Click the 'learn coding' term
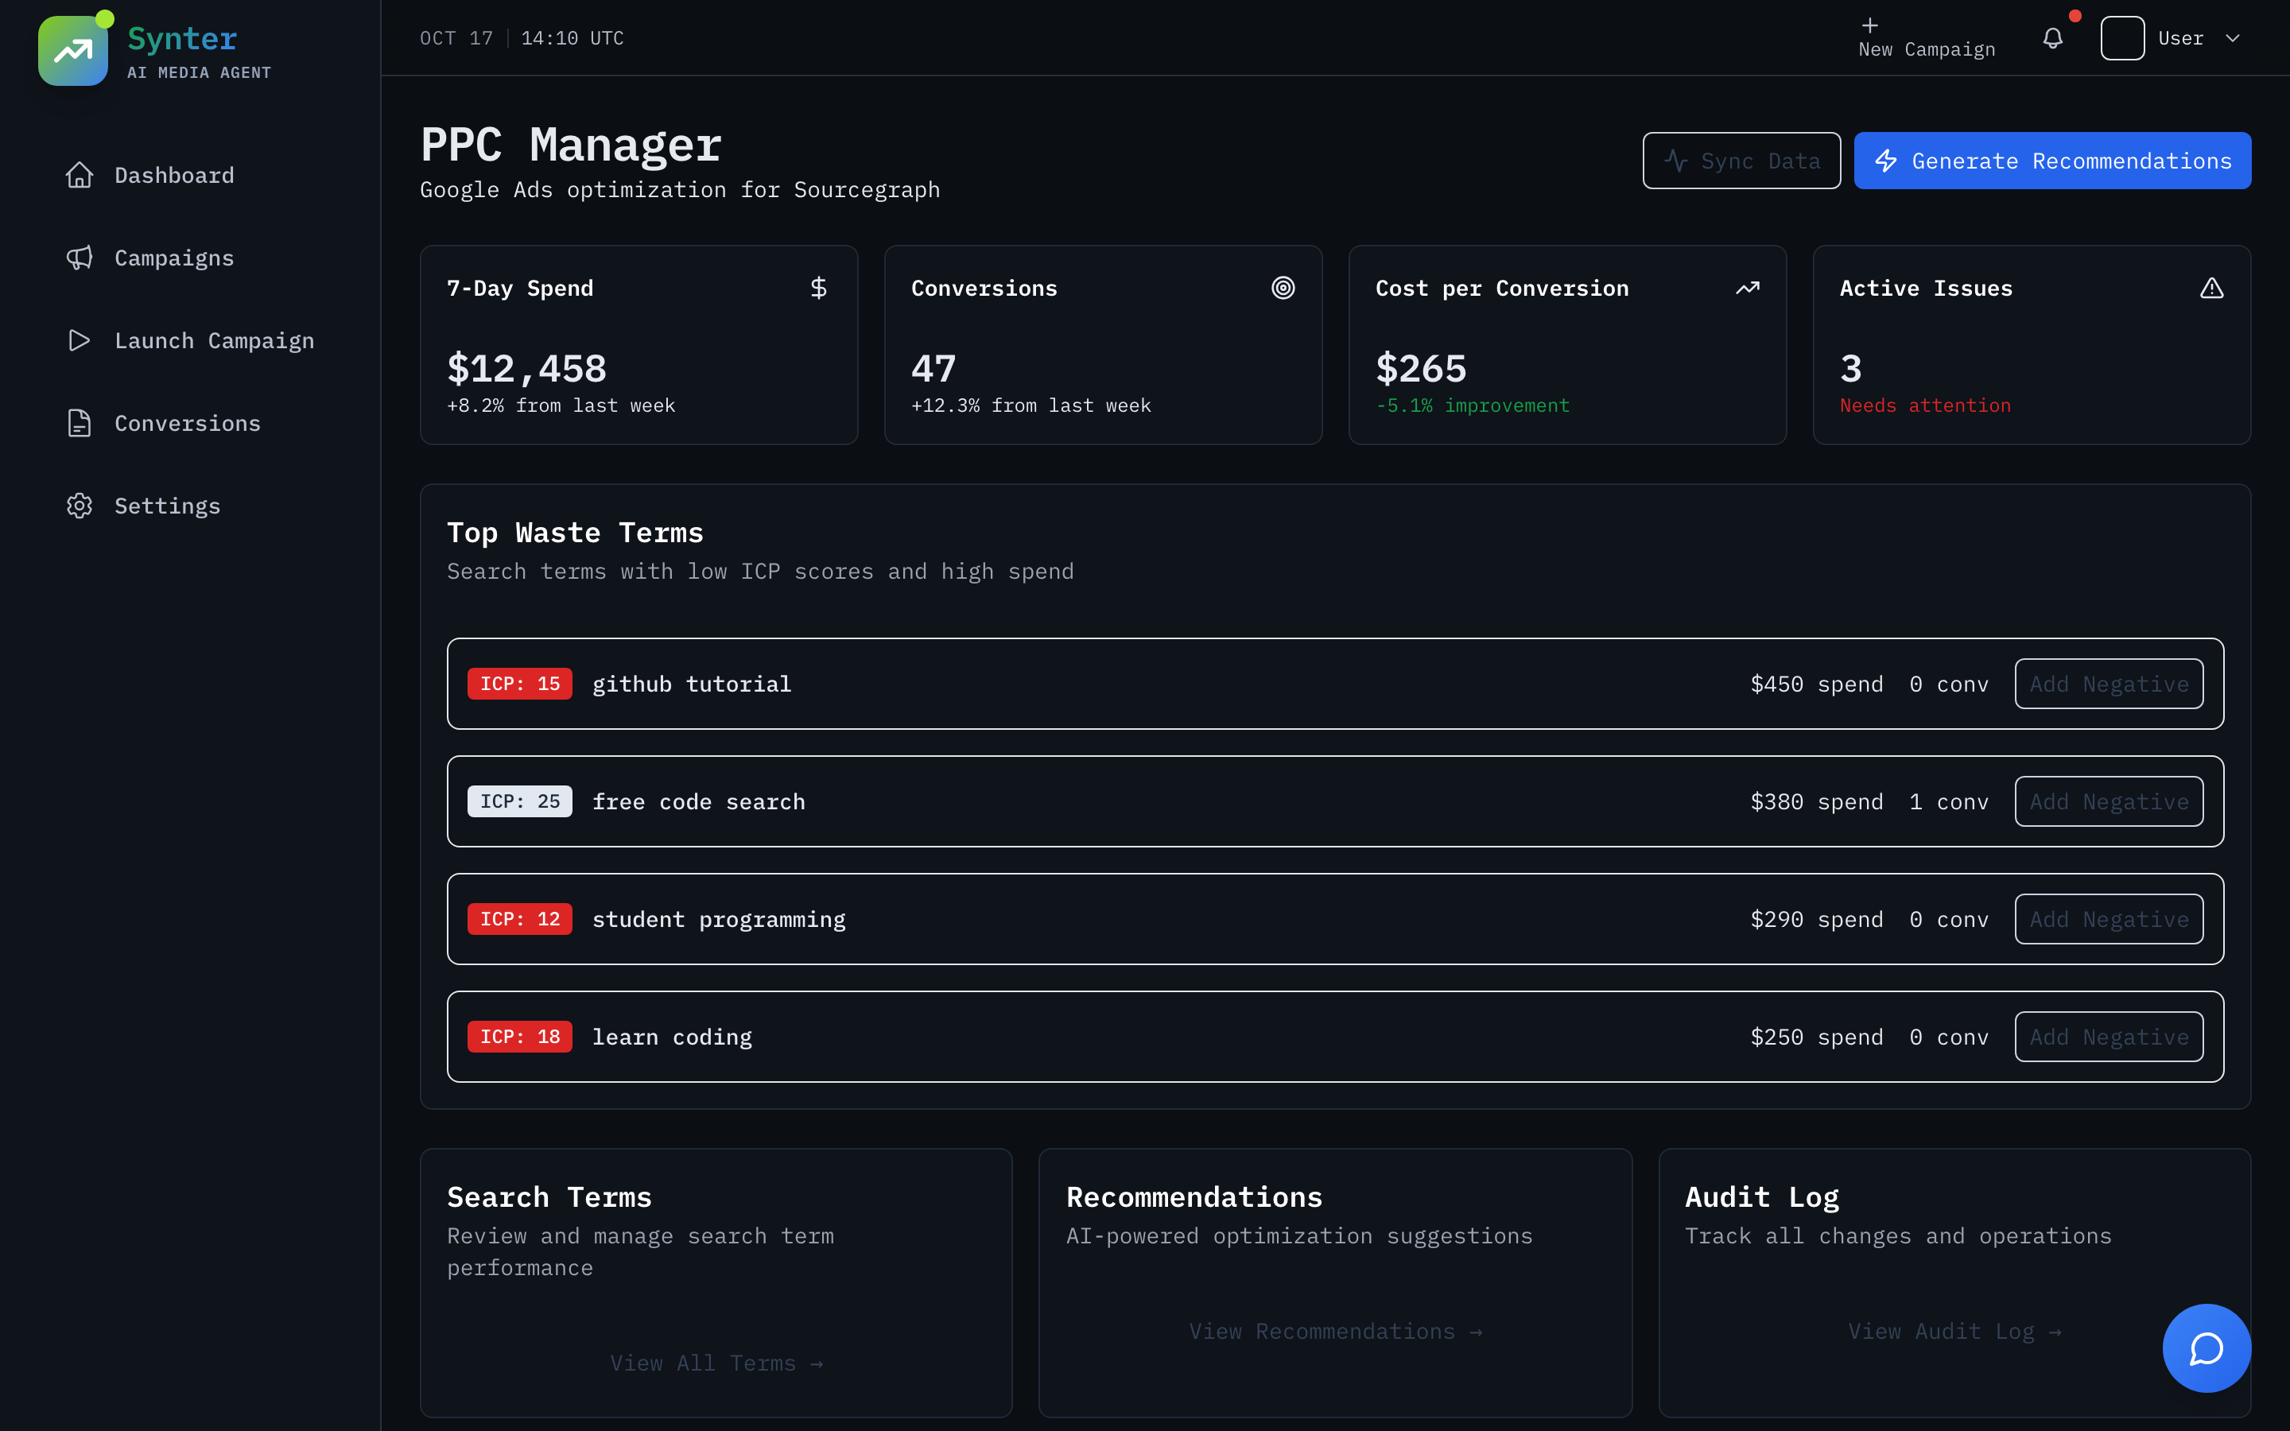 [x=672, y=1037]
